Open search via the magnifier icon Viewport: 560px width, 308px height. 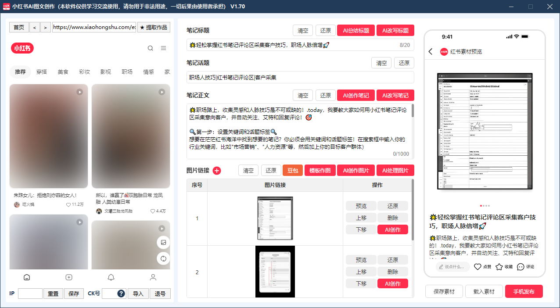[x=151, y=48]
